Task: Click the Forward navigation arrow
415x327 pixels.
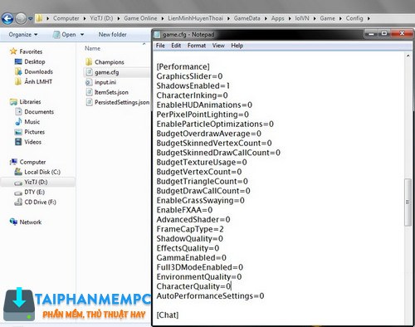Action: click(x=21, y=18)
